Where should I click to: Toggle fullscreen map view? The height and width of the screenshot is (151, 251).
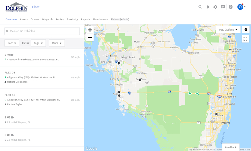[x=245, y=39]
